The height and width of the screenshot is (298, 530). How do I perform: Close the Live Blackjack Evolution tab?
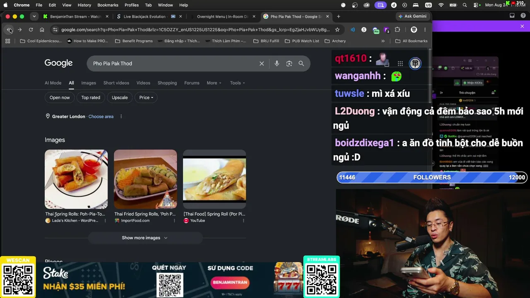[x=181, y=17]
